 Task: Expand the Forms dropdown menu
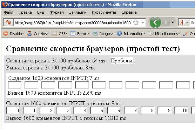88,34
